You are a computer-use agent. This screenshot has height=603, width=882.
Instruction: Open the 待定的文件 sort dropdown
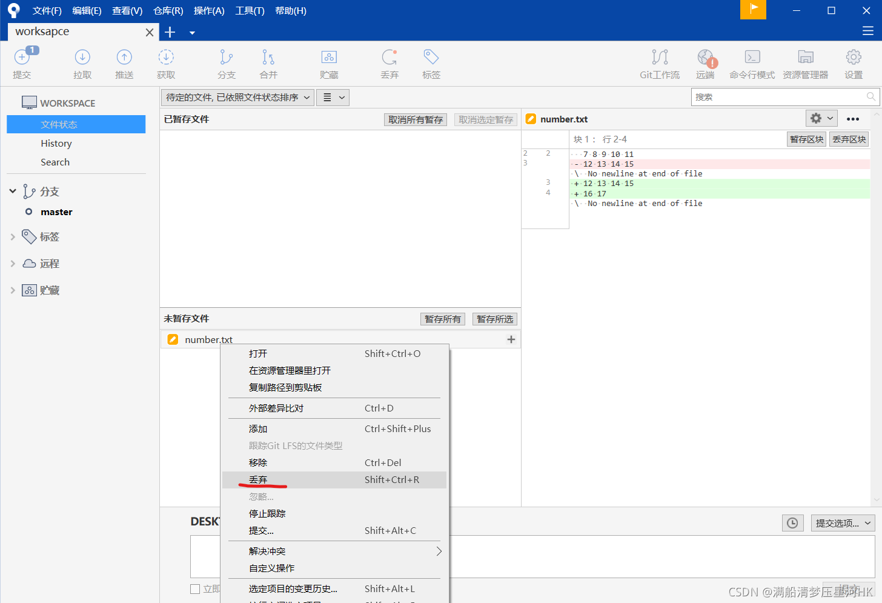tap(237, 97)
